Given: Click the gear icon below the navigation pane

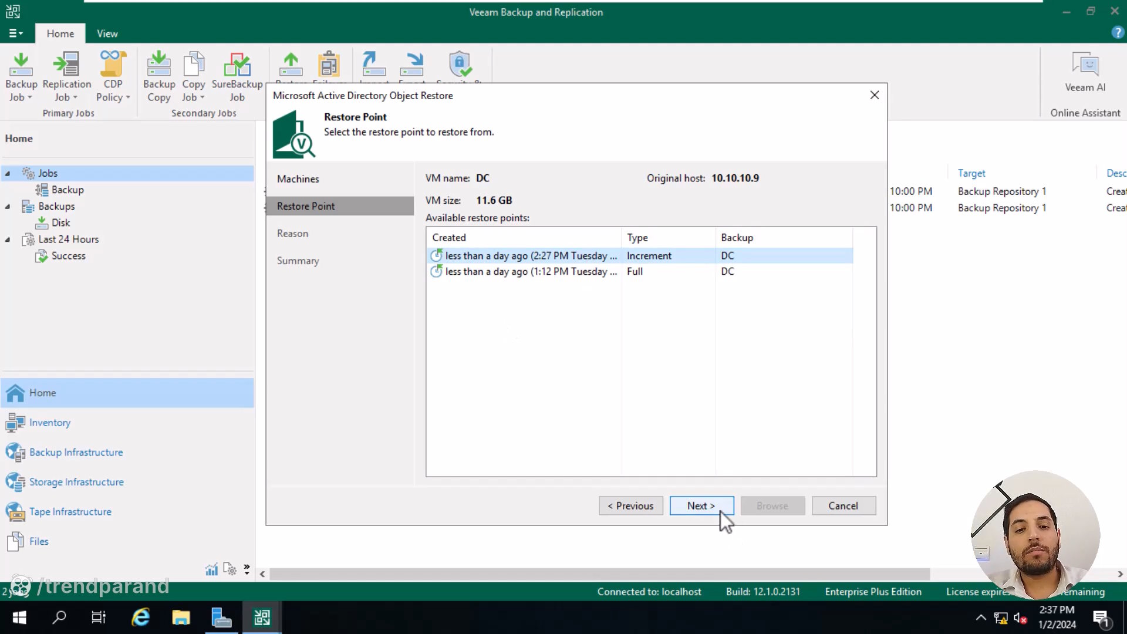Looking at the screenshot, I should click(230, 569).
